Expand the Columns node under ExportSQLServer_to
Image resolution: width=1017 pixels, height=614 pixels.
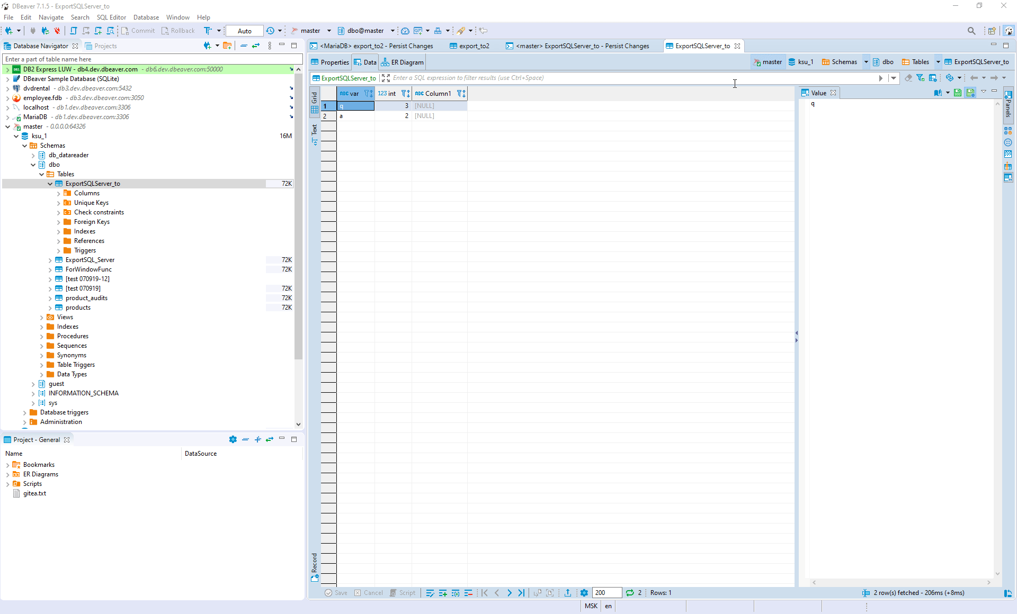pos(59,193)
